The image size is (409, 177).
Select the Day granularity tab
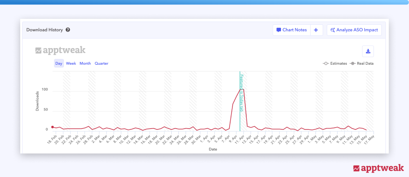[59, 63]
